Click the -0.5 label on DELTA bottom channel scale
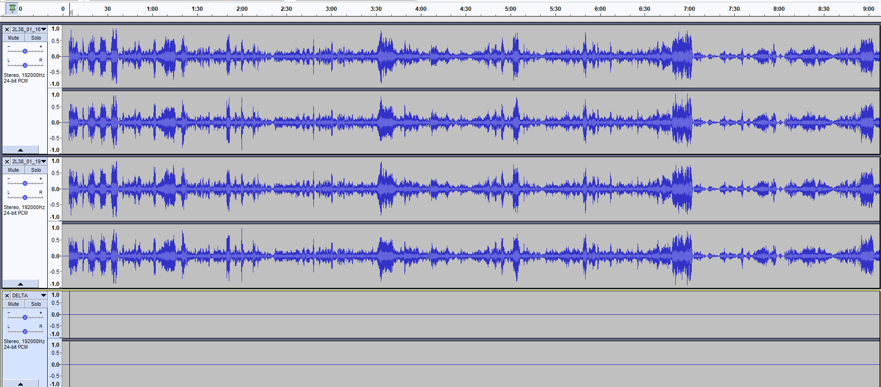The image size is (881, 387). click(x=55, y=376)
